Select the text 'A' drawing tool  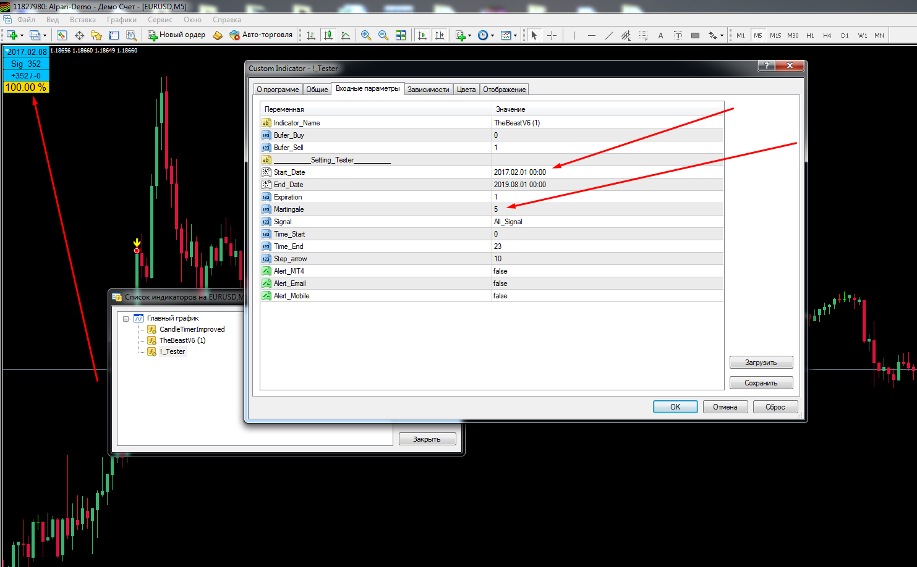click(660, 35)
